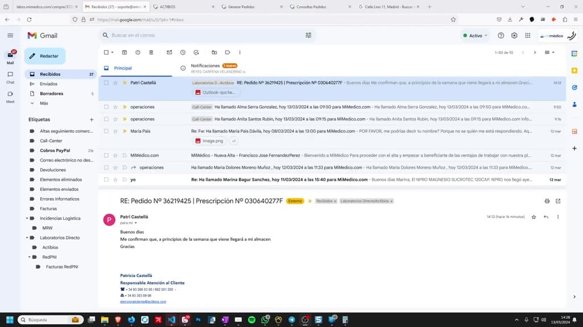
Task: Open more actions menu on open message
Action: pyautogui.click(x=558, y=217)
